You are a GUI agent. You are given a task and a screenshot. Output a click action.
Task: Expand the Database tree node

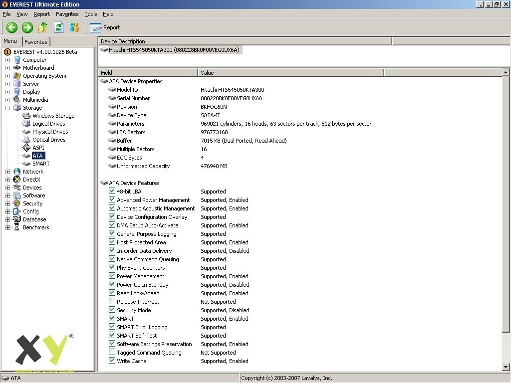tap(7, 219)
